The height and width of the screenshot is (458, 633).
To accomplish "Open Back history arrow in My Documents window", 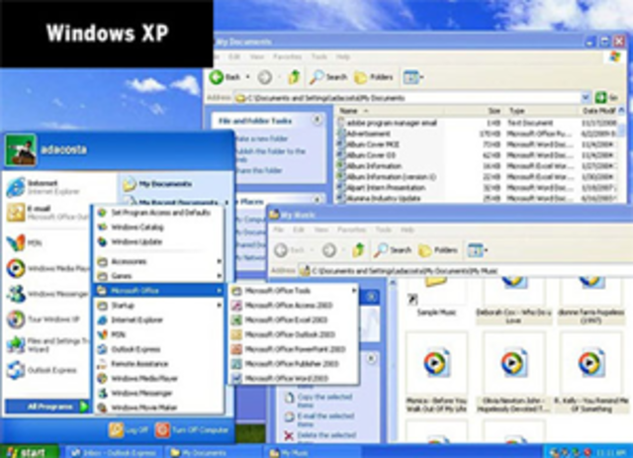I will pos(248,77).
